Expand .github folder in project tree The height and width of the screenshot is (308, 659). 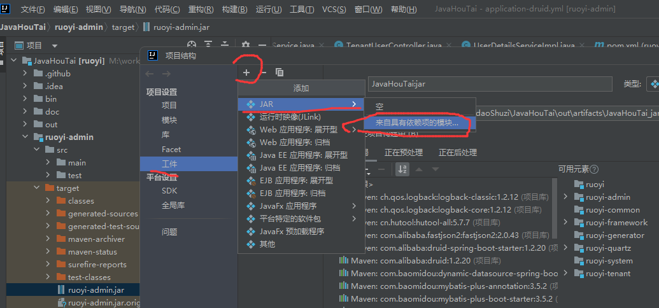pyautogui.click(x=25, y=74)
